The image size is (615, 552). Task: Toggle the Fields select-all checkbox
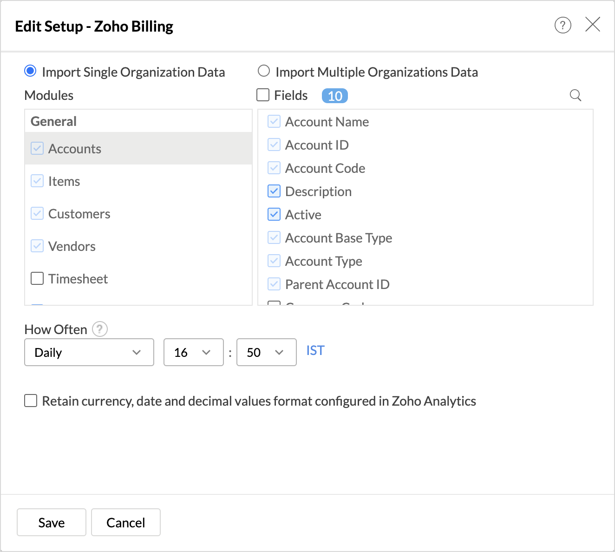point(263,95)
